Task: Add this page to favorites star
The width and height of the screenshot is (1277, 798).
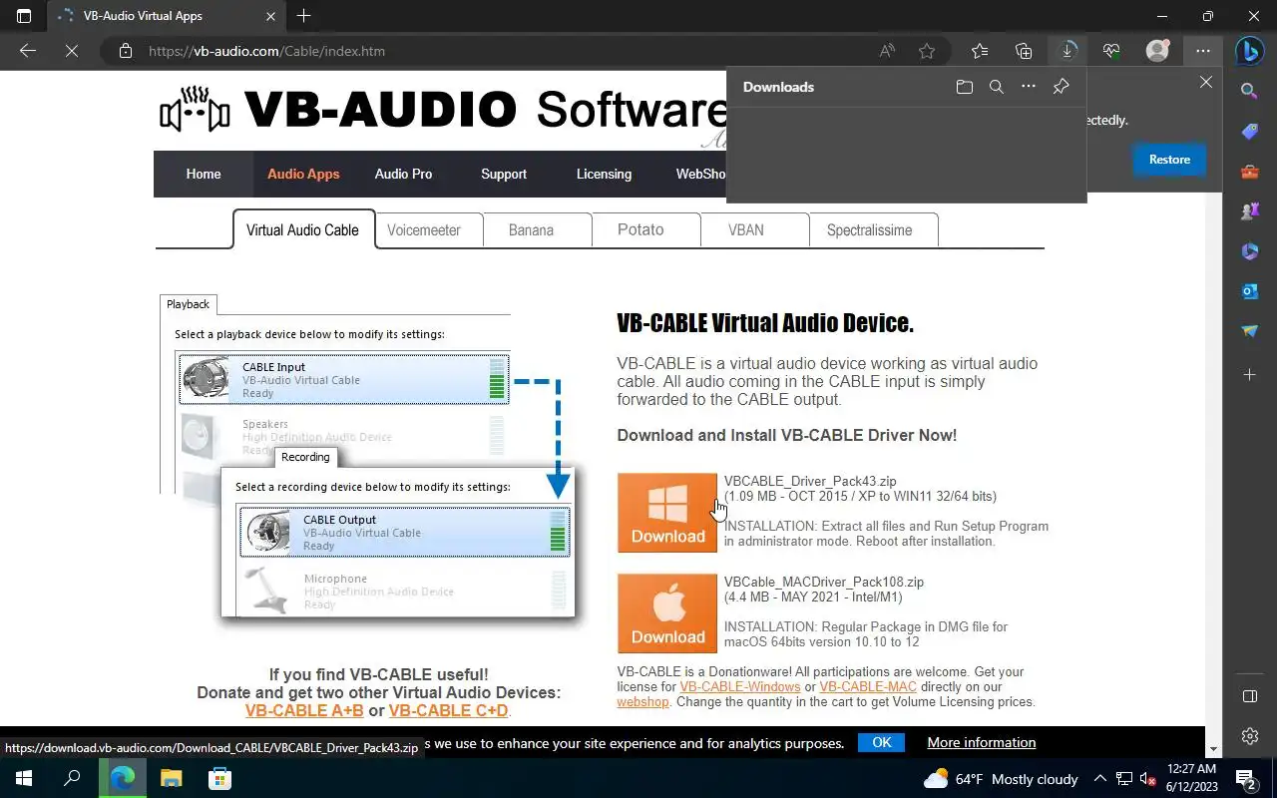Action: tap(927, 51)
